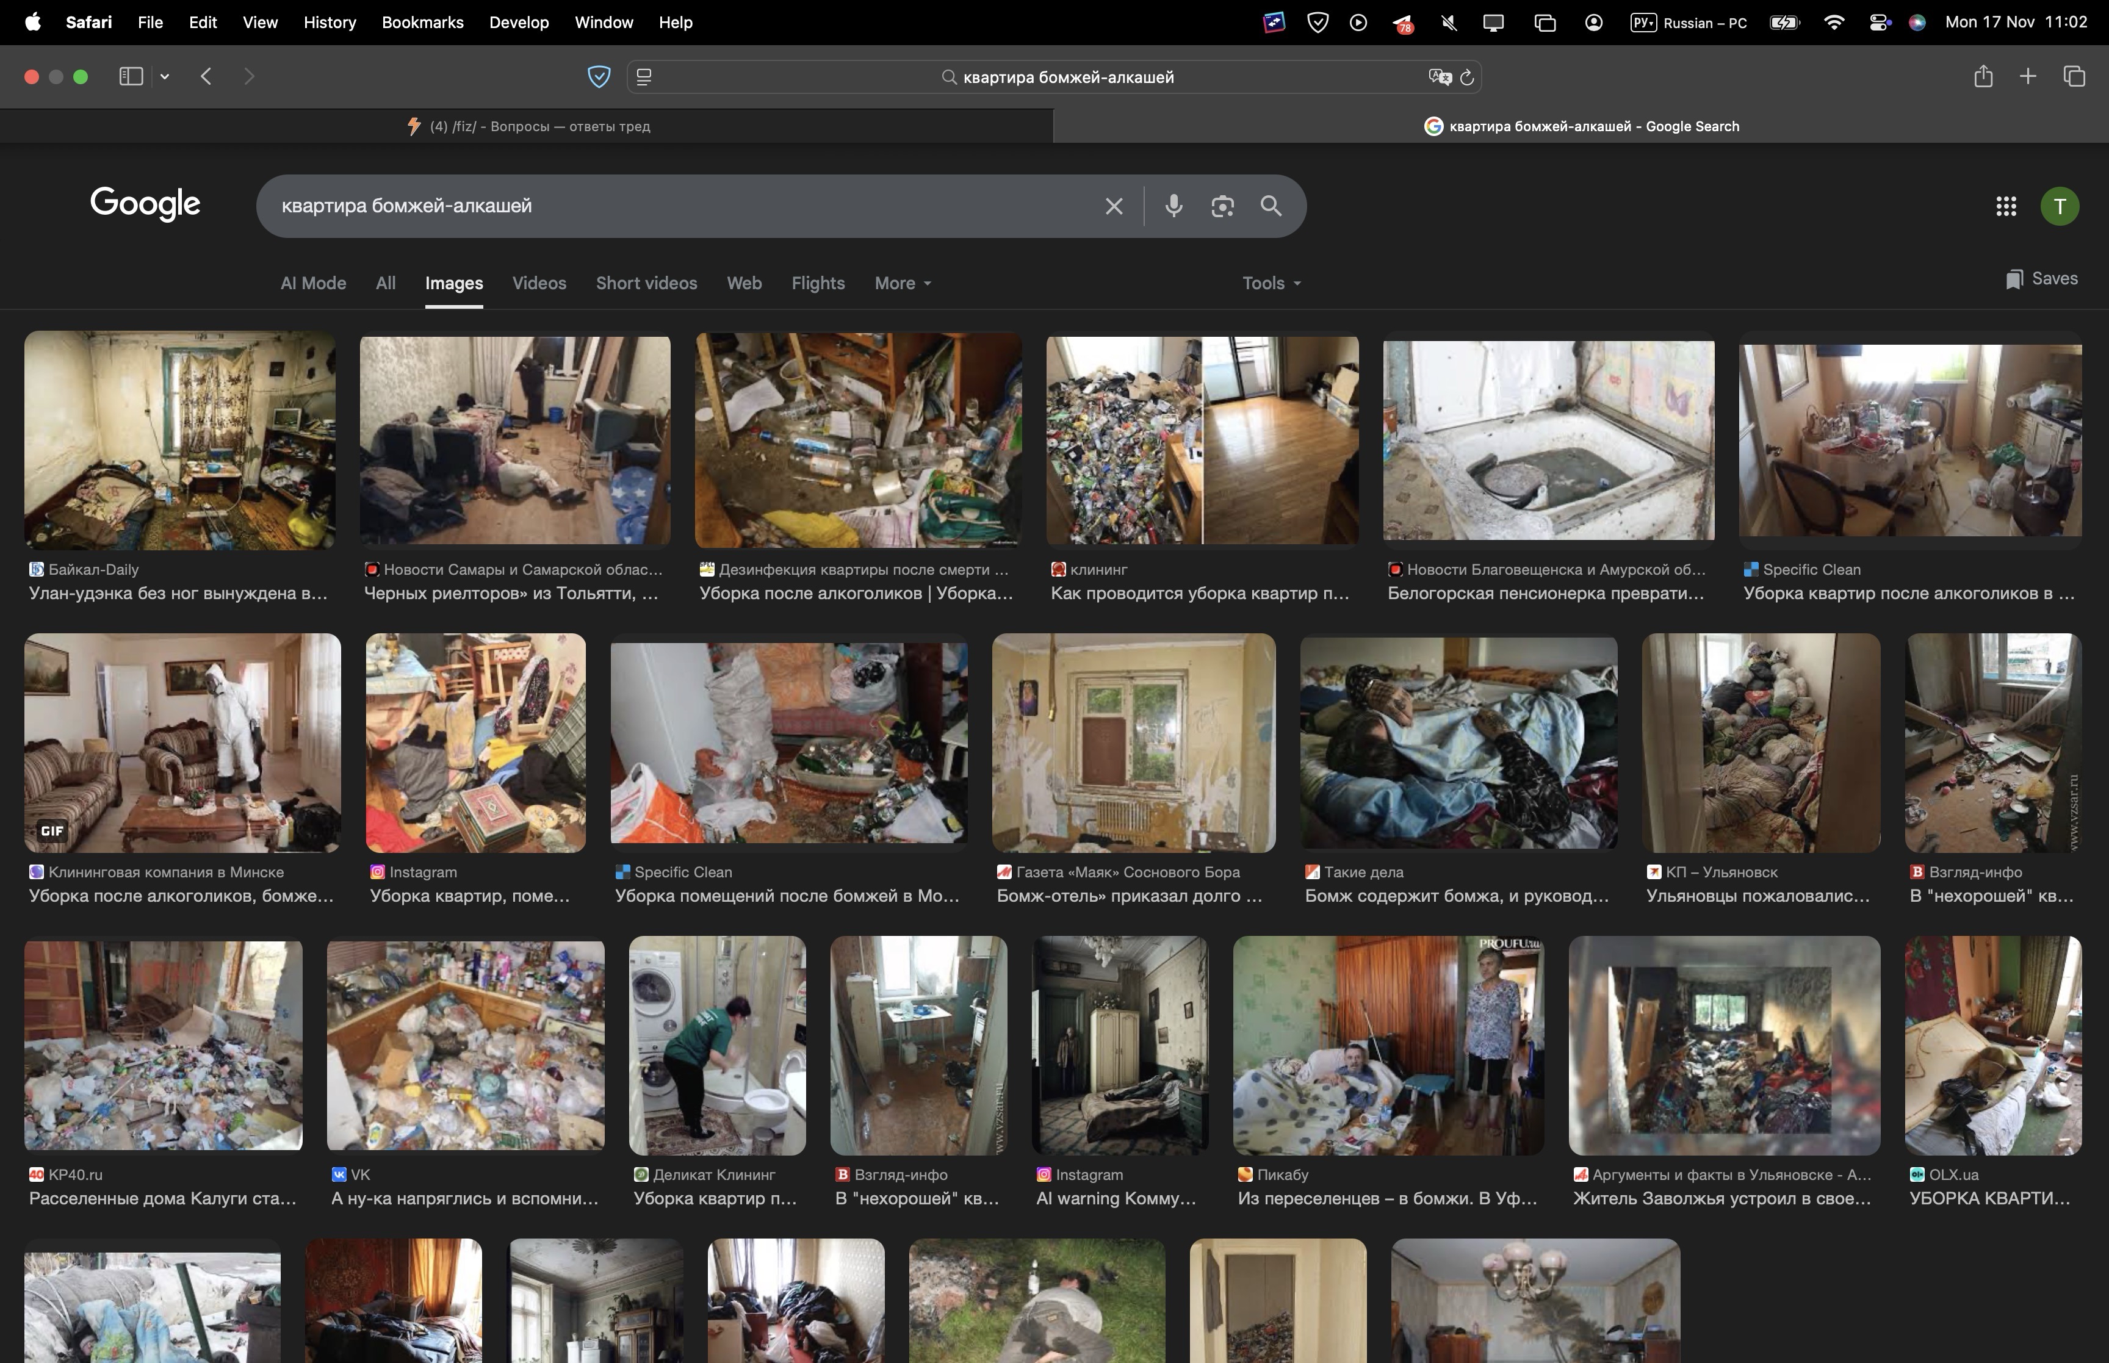Click the privacy shield icon in toolbar
The height and width of the screenshot is (1363, 2109).
pyautogui.click(x=598, y=77)
